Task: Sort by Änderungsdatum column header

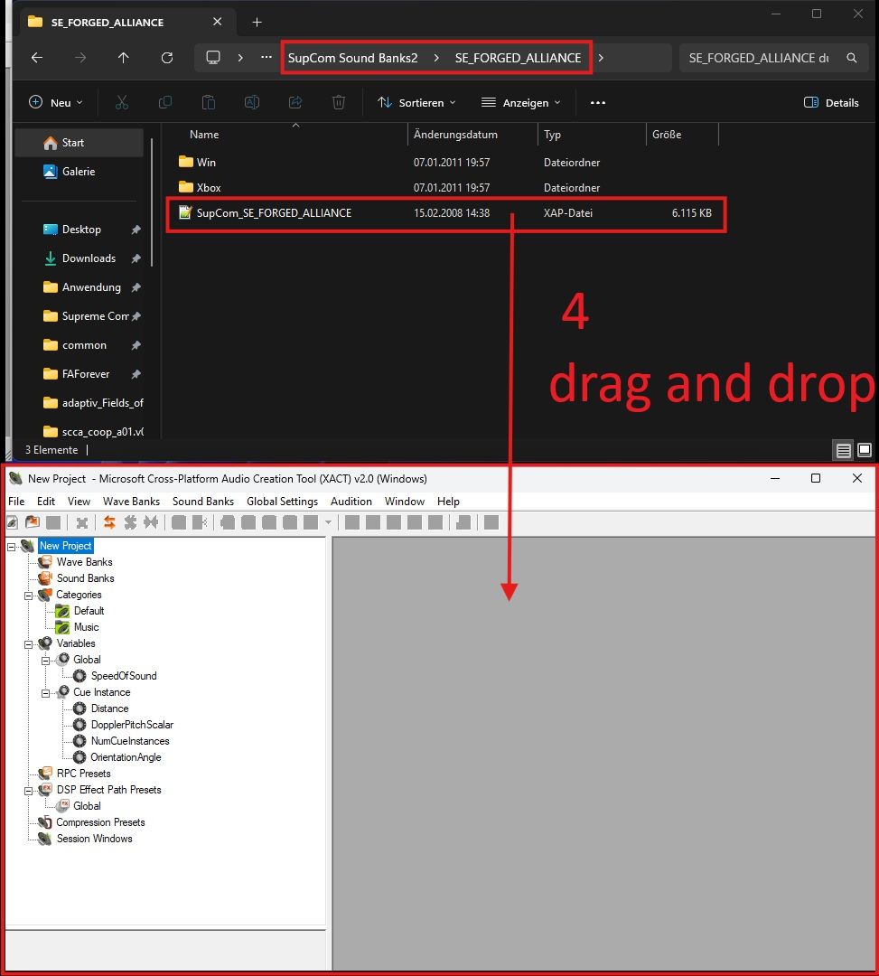Action: [472, 135]
